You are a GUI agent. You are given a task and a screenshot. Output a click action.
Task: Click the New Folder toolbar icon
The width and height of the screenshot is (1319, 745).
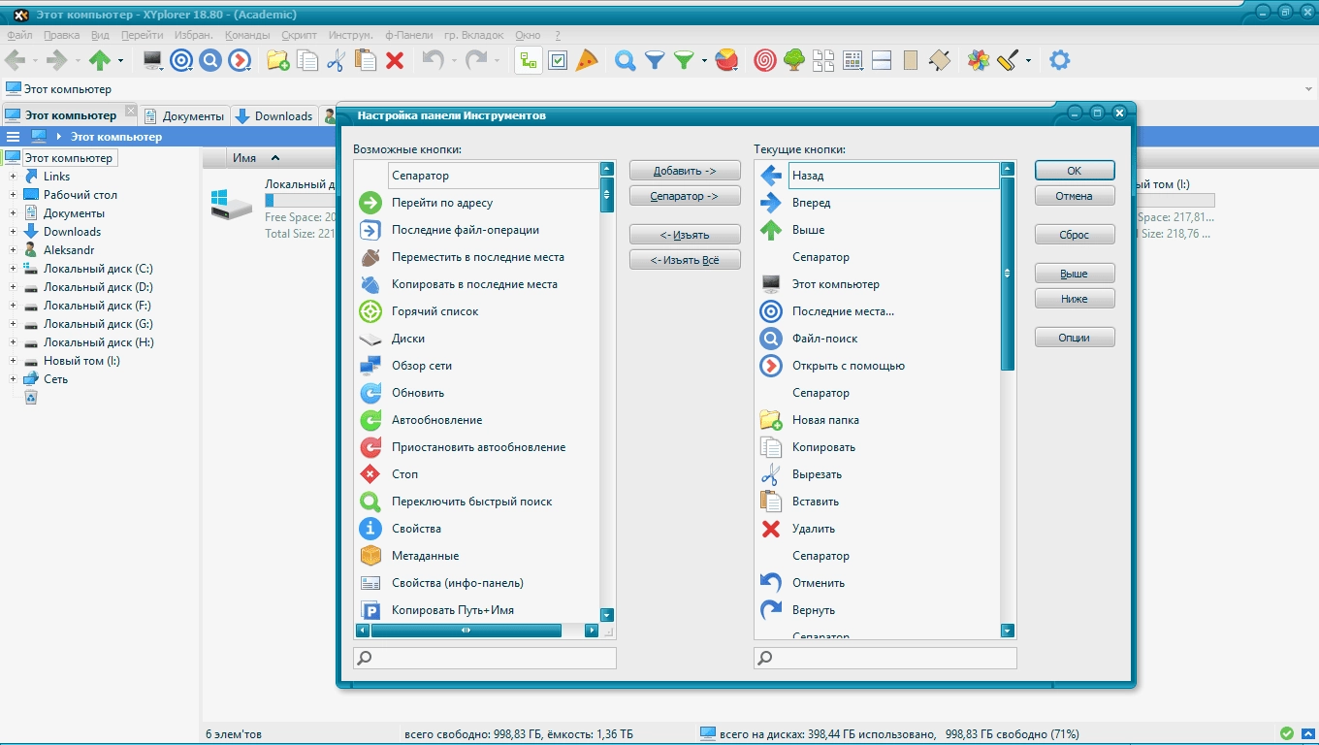[278, 60]
